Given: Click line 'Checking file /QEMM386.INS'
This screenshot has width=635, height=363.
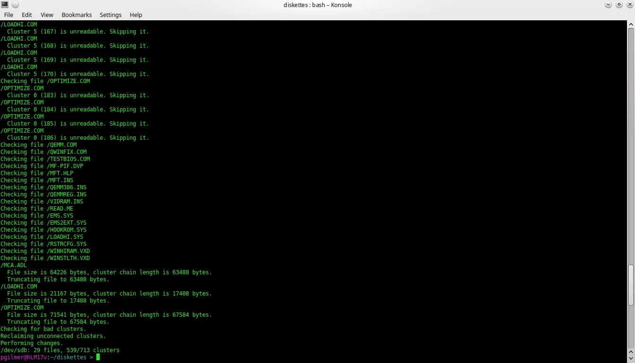Looking at the screenshot, I should tap(43, 187).
